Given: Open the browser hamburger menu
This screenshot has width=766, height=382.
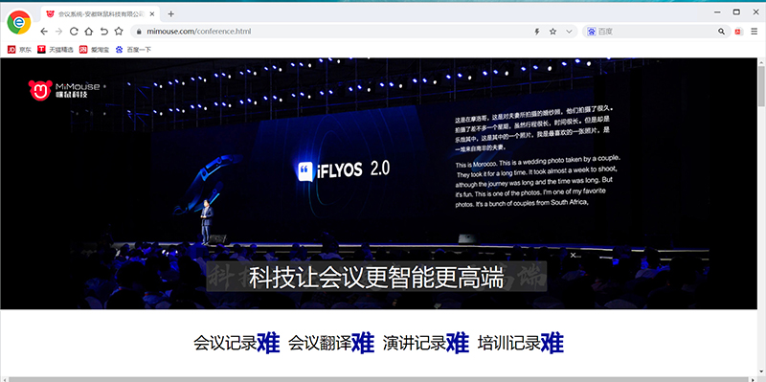Looking at the screenshot, I should click(755, 32).
